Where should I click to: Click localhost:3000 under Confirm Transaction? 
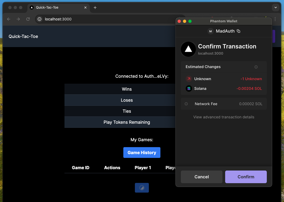click(210, 54)
